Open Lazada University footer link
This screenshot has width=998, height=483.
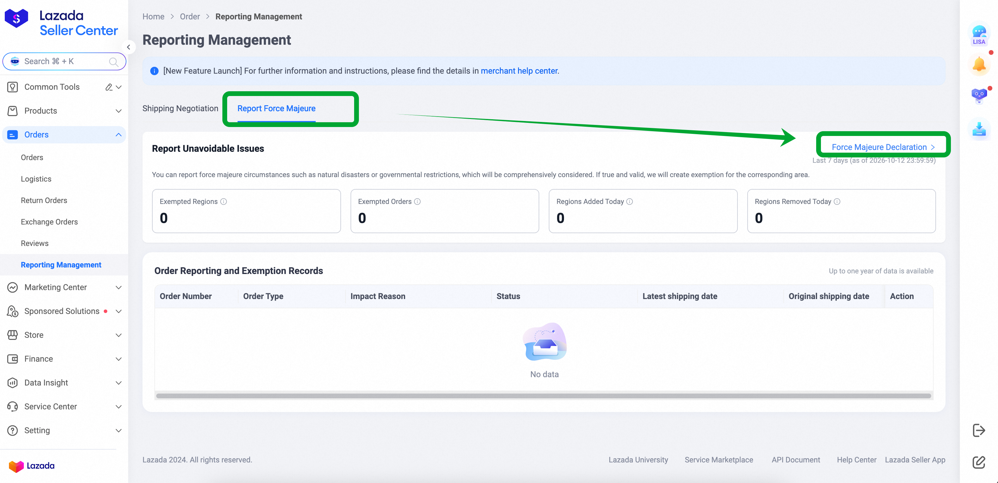pos(638,460)
